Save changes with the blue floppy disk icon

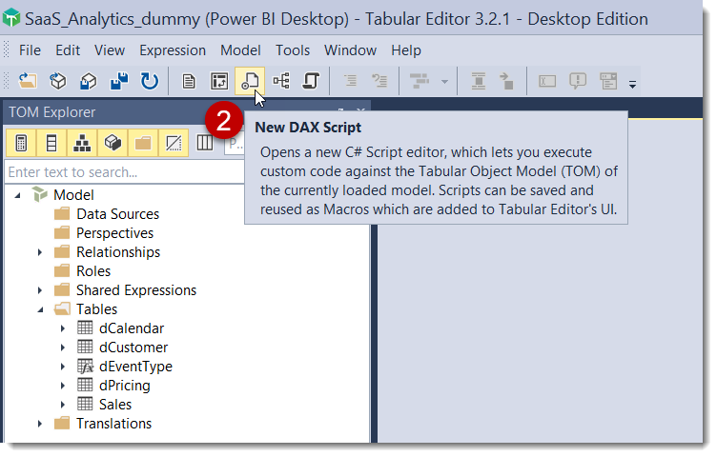pyautogui.click(x=119, y=81)
